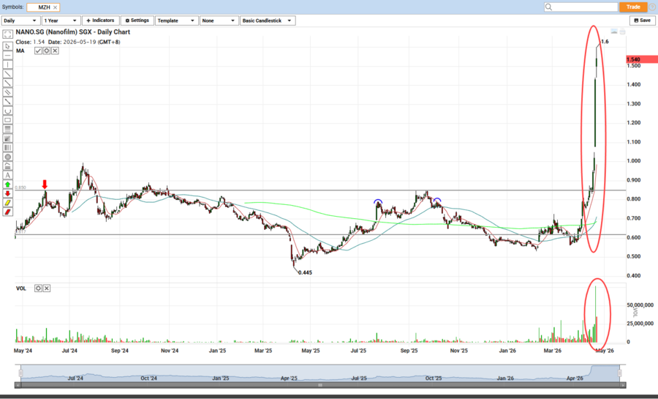The width and height of the screenshot is (658, 399).
Task: Select the vertical line drawing tool
Action: point(8,64)
